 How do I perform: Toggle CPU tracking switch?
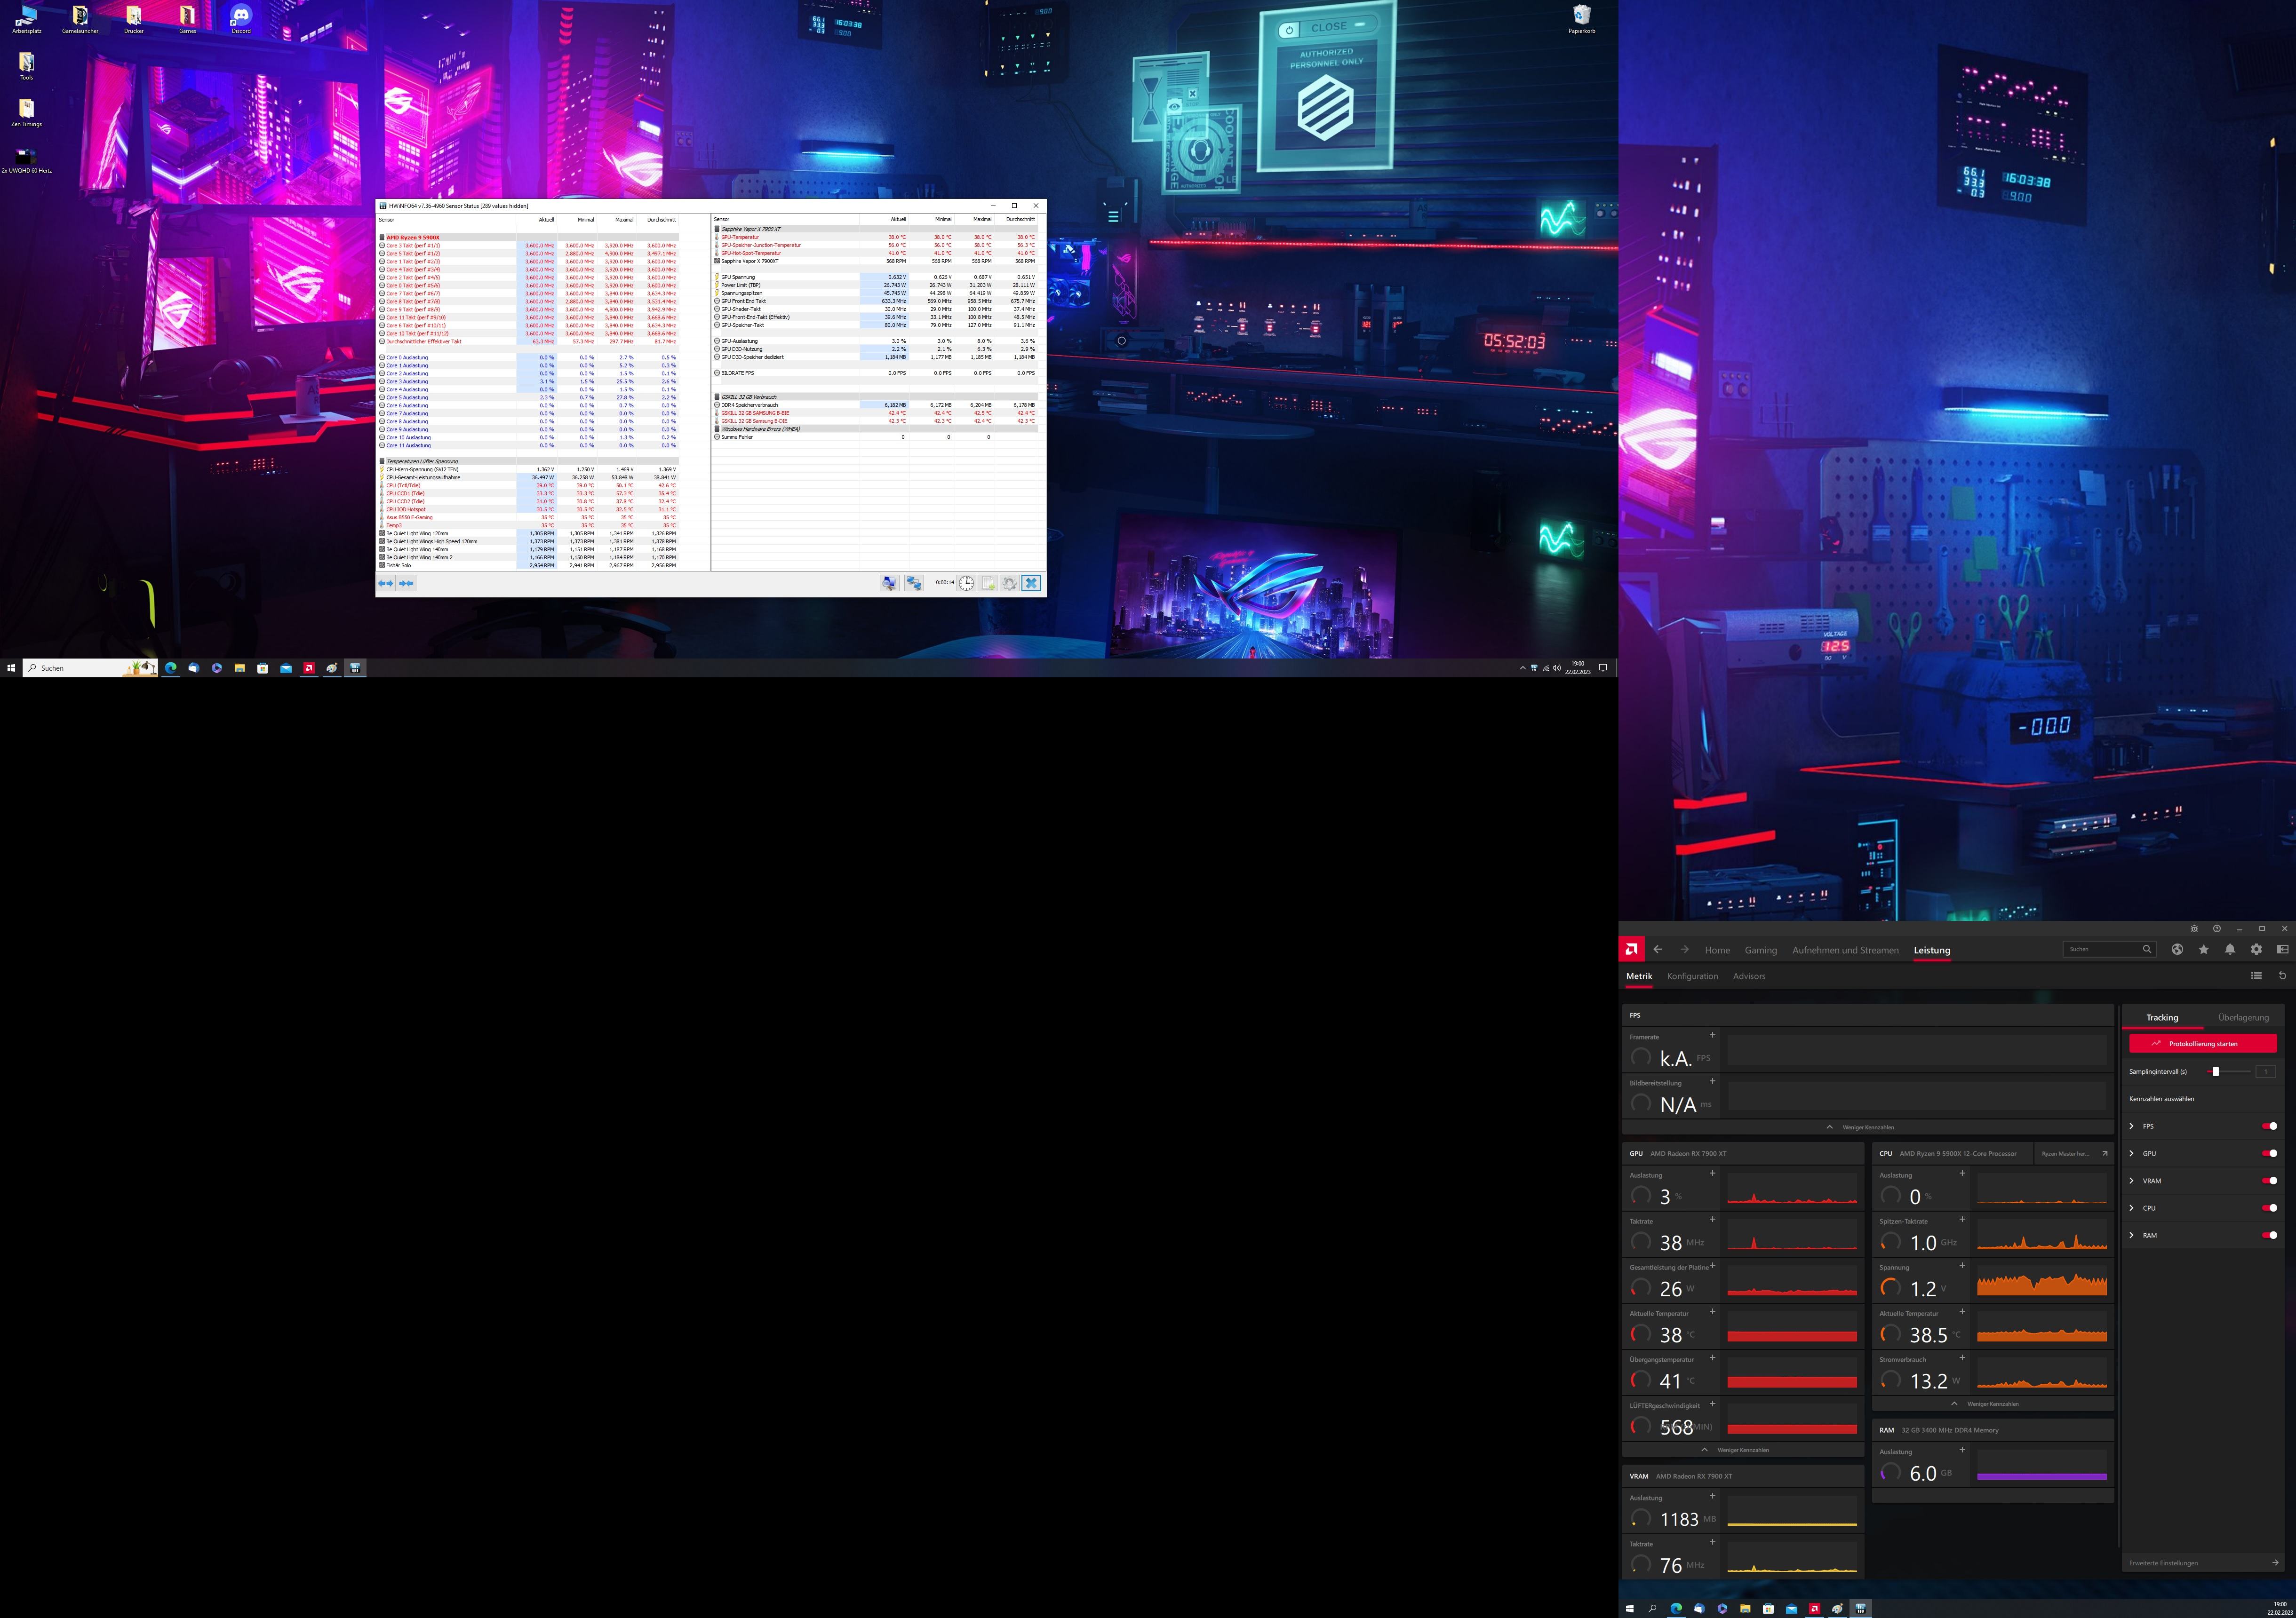[x=2270, y=1207]
